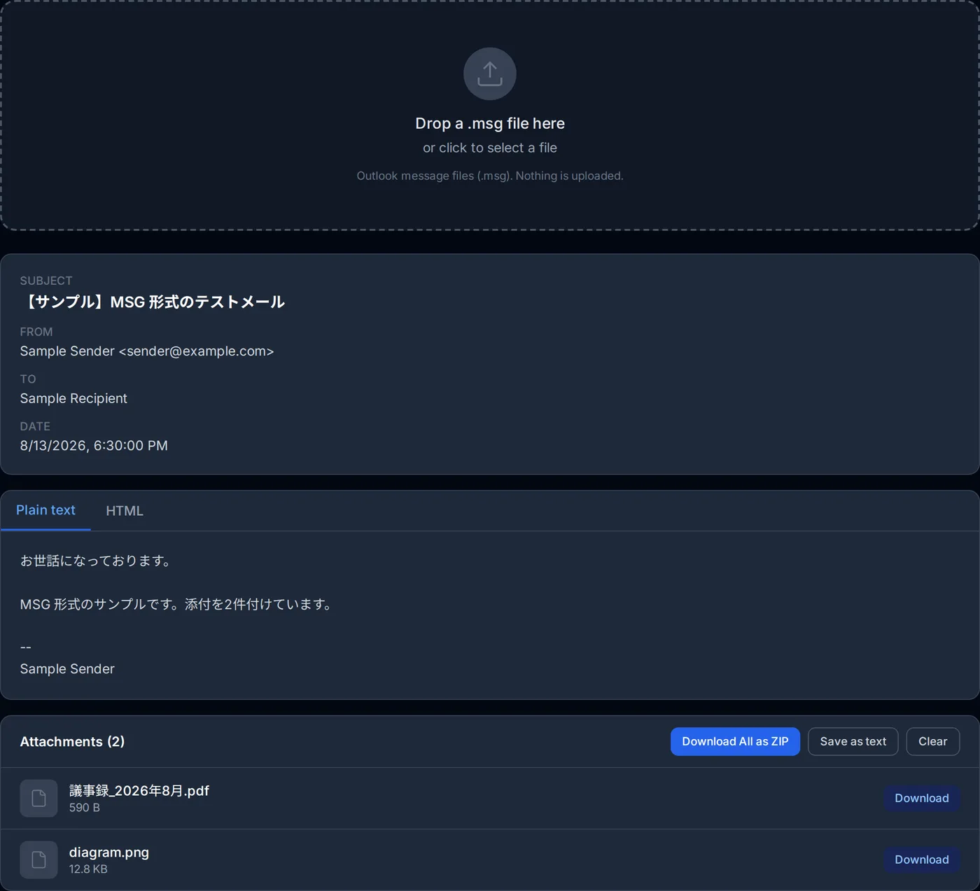
Task: Click the DATE field label
Action: point(35,426)
